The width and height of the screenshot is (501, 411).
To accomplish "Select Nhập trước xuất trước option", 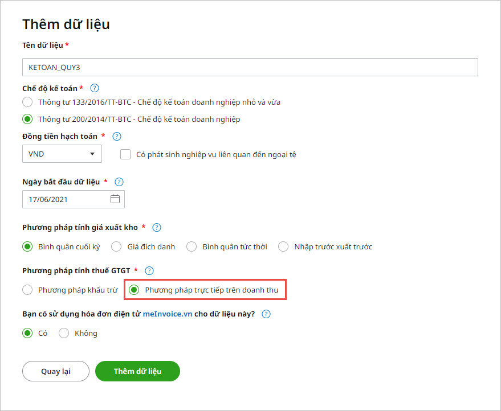I will click(283, 246).
